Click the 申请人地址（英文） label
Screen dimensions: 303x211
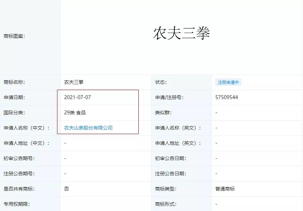[178, 143]
